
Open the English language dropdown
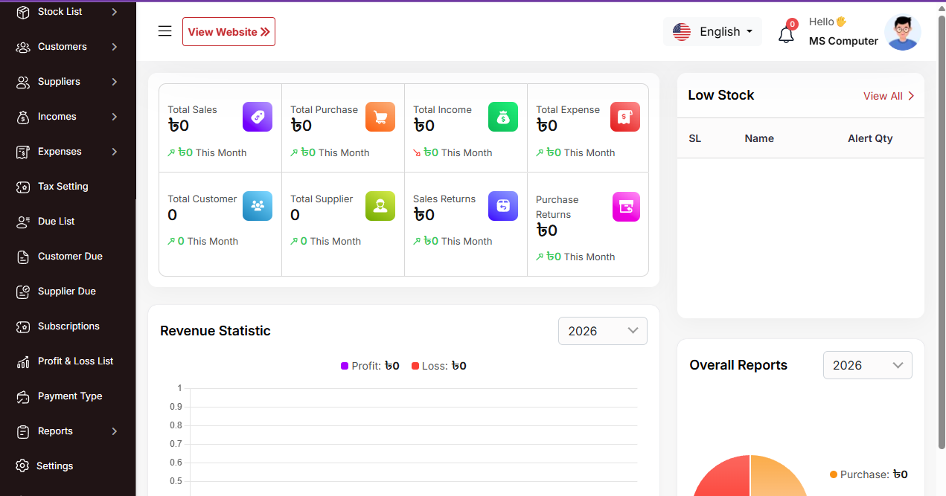point(712,32)
